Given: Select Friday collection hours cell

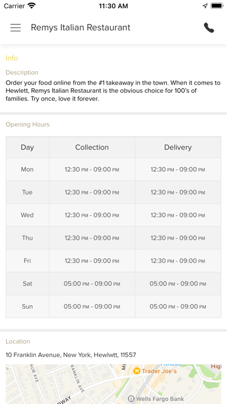Looking at the screenshot, I should click(x=92, y=261).
